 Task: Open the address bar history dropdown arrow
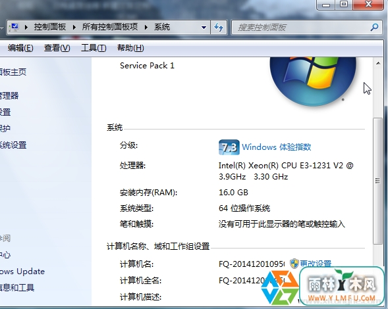point(204,27)
